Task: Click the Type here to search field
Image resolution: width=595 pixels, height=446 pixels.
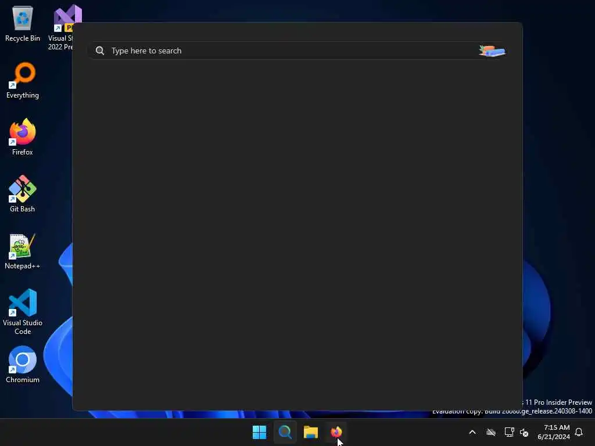Action: 297,51
